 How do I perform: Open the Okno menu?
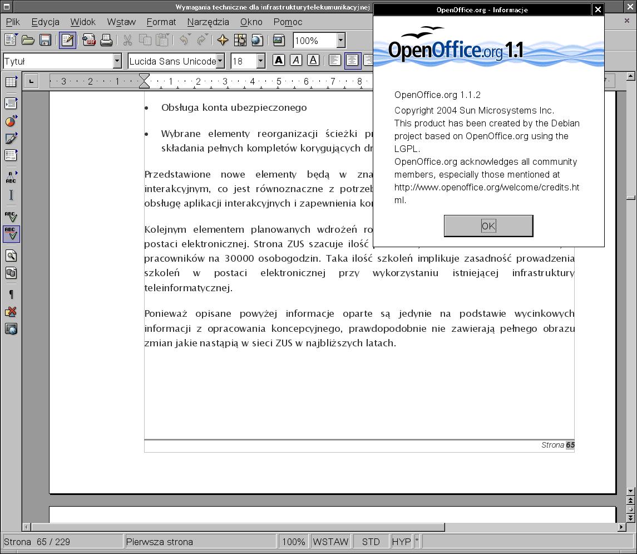point(251,22)
